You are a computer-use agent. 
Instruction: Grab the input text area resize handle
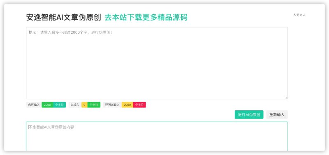(x=286, y=98)
